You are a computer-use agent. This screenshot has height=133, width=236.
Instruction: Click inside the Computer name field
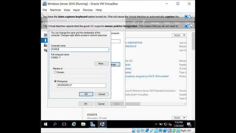tap(80, 50)
